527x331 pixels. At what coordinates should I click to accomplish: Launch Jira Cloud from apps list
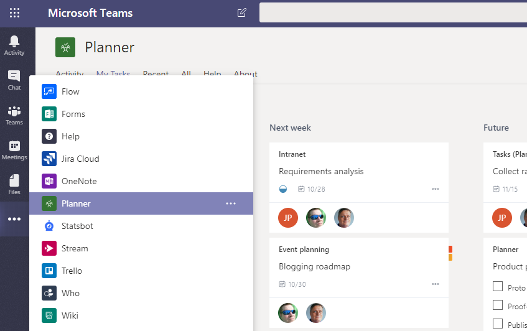click(80, 159)
